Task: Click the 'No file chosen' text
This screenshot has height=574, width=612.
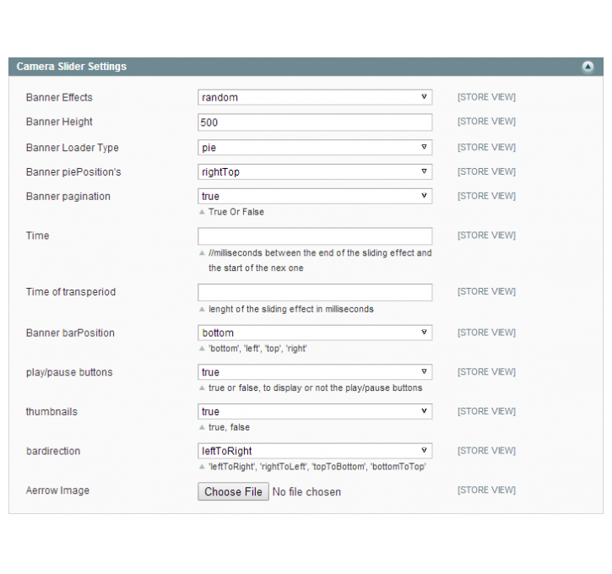Action: click(306, 491)
